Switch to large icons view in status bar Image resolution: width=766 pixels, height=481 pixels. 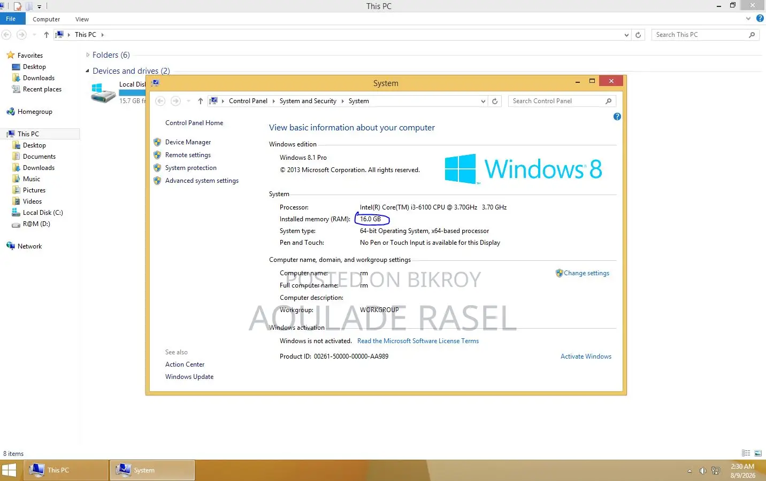tap(758, 453)
